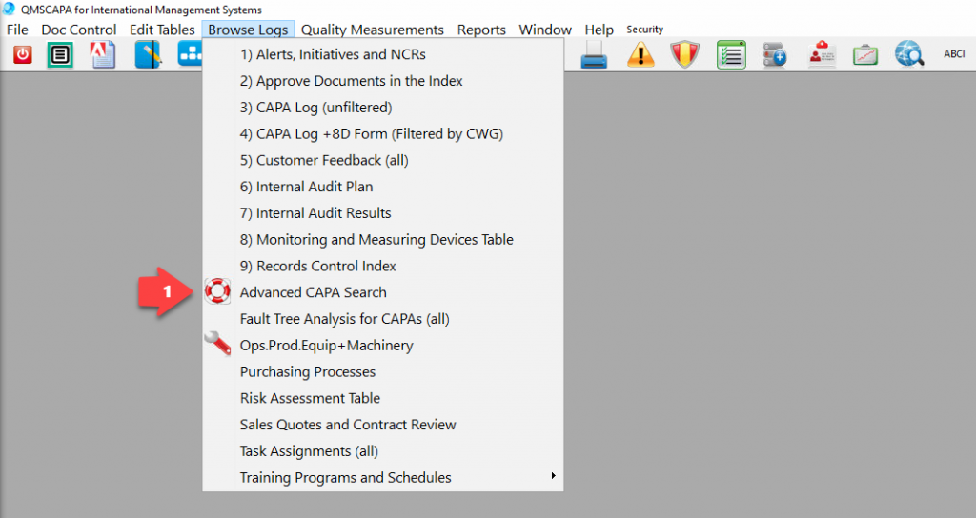976x518 pixels.
Task: Open the File menu
Action: pos(17,30)
